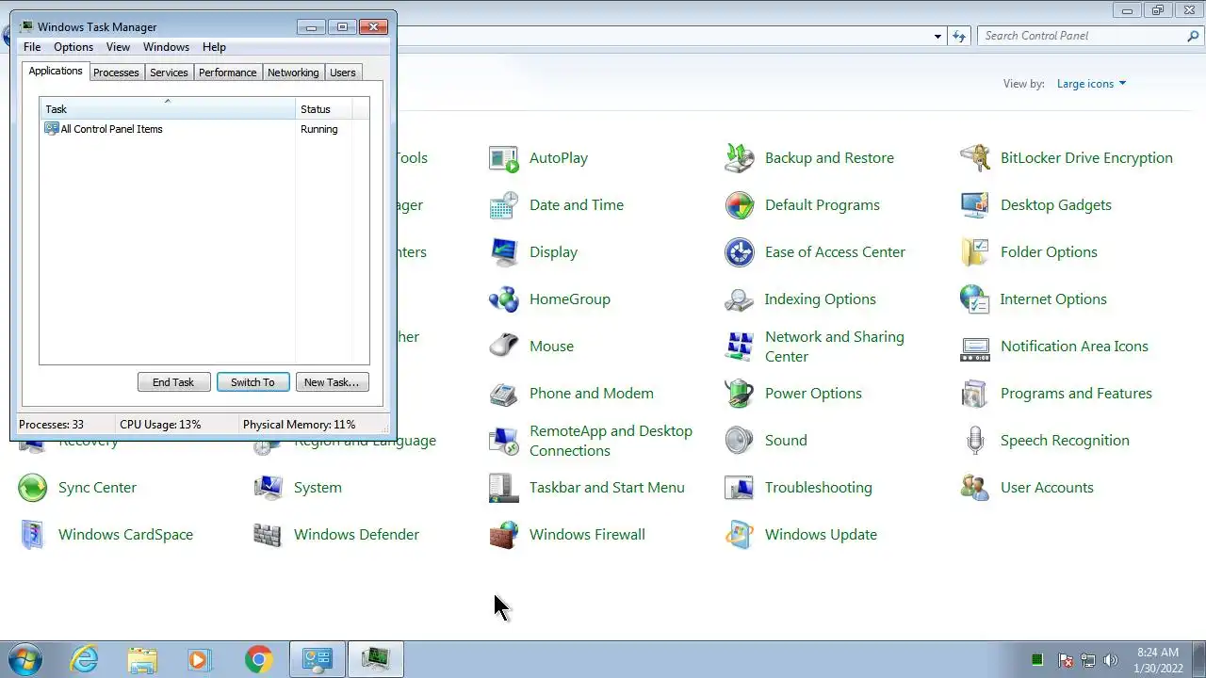The image size is (1206, 678).
Task: Refresh the Control Panel address bar
Action: click(x=959, y=37)
